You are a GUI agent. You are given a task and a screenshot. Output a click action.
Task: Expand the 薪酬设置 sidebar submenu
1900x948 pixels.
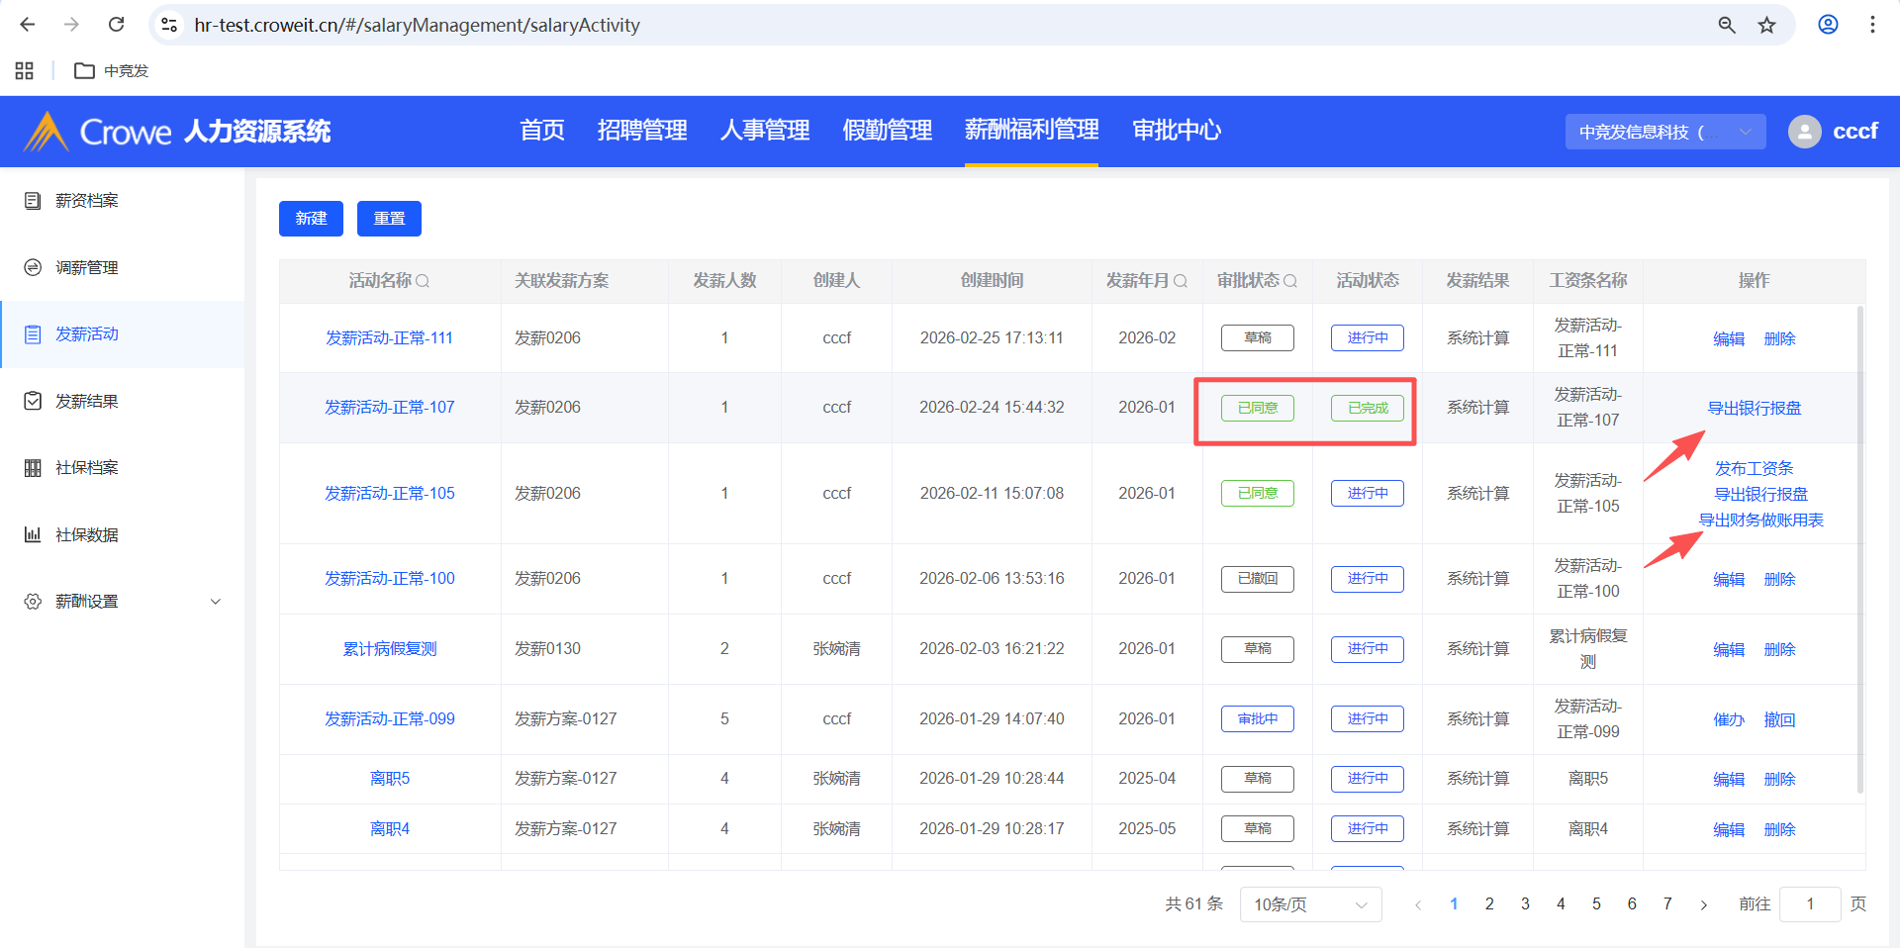(215, 602)
